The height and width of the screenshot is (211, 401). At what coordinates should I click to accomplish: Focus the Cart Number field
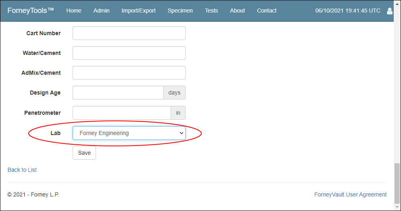[129, 33]
